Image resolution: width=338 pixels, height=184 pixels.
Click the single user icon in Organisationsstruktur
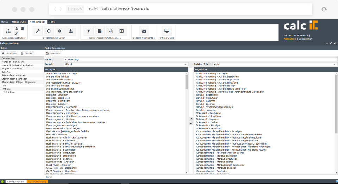pos(17,29)
